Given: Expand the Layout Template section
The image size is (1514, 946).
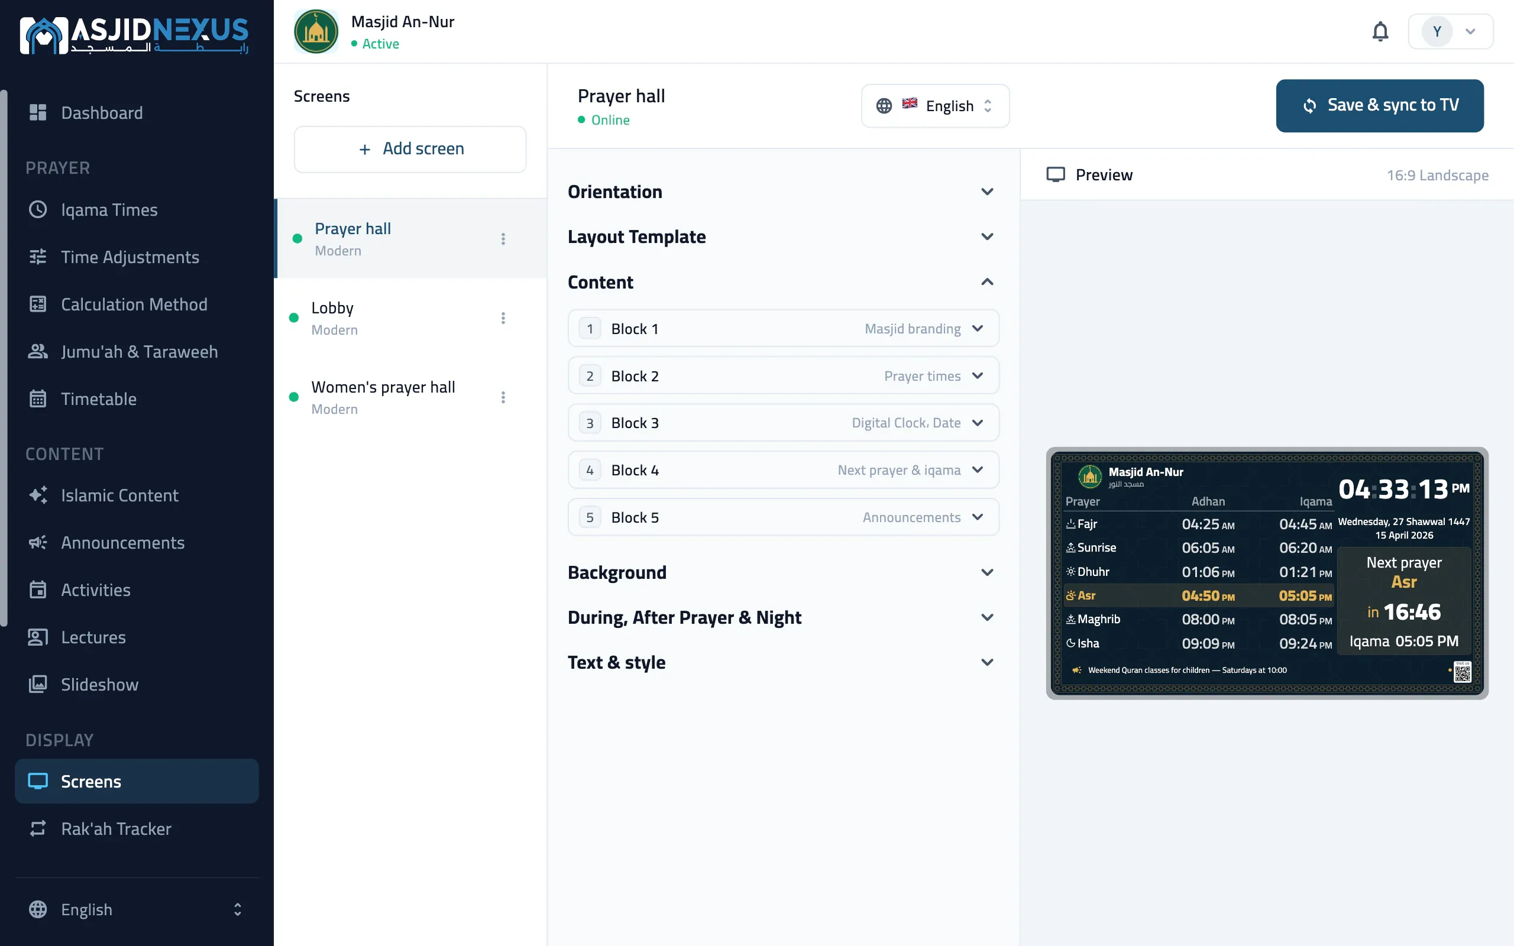Looking at the screenshot, I should 782,237.
